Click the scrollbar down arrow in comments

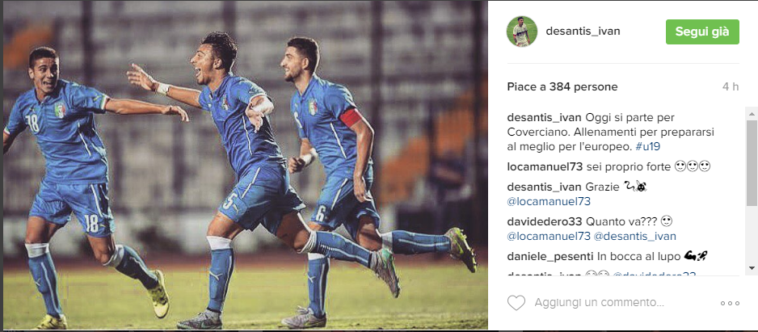(752, 267)
